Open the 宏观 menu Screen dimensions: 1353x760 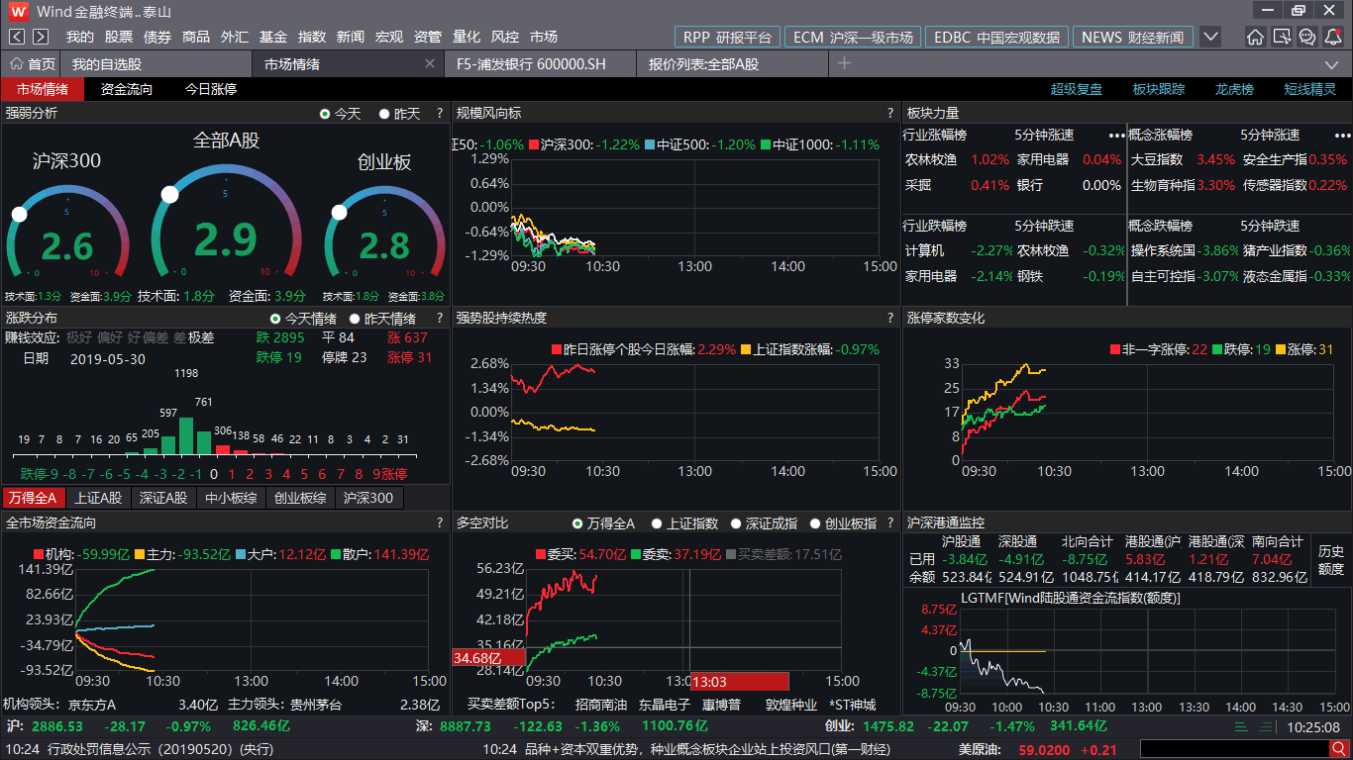389,37
